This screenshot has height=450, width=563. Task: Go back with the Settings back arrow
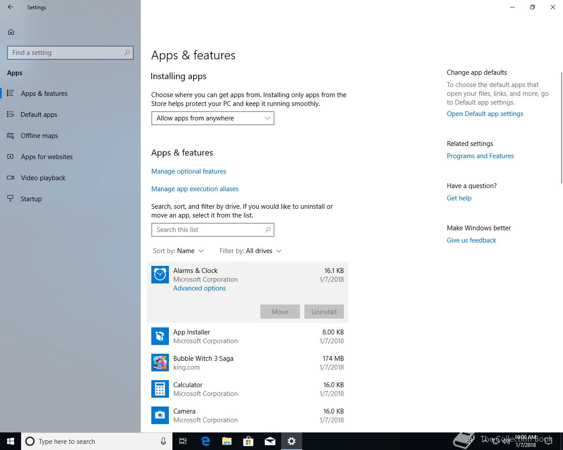coord(11,7)
